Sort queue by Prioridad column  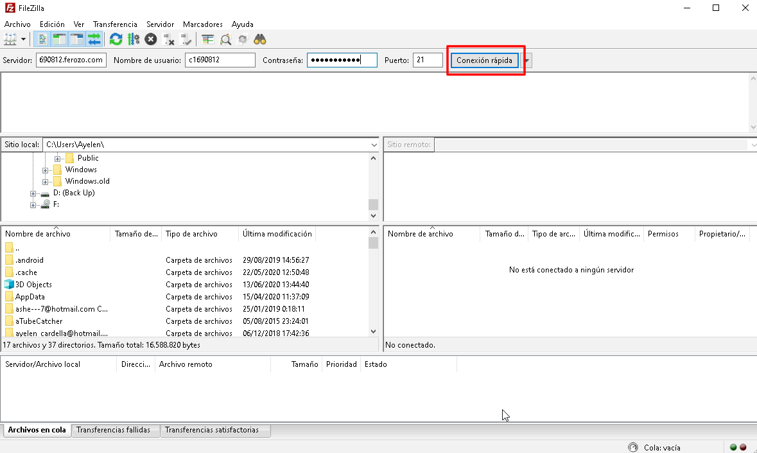342,364
